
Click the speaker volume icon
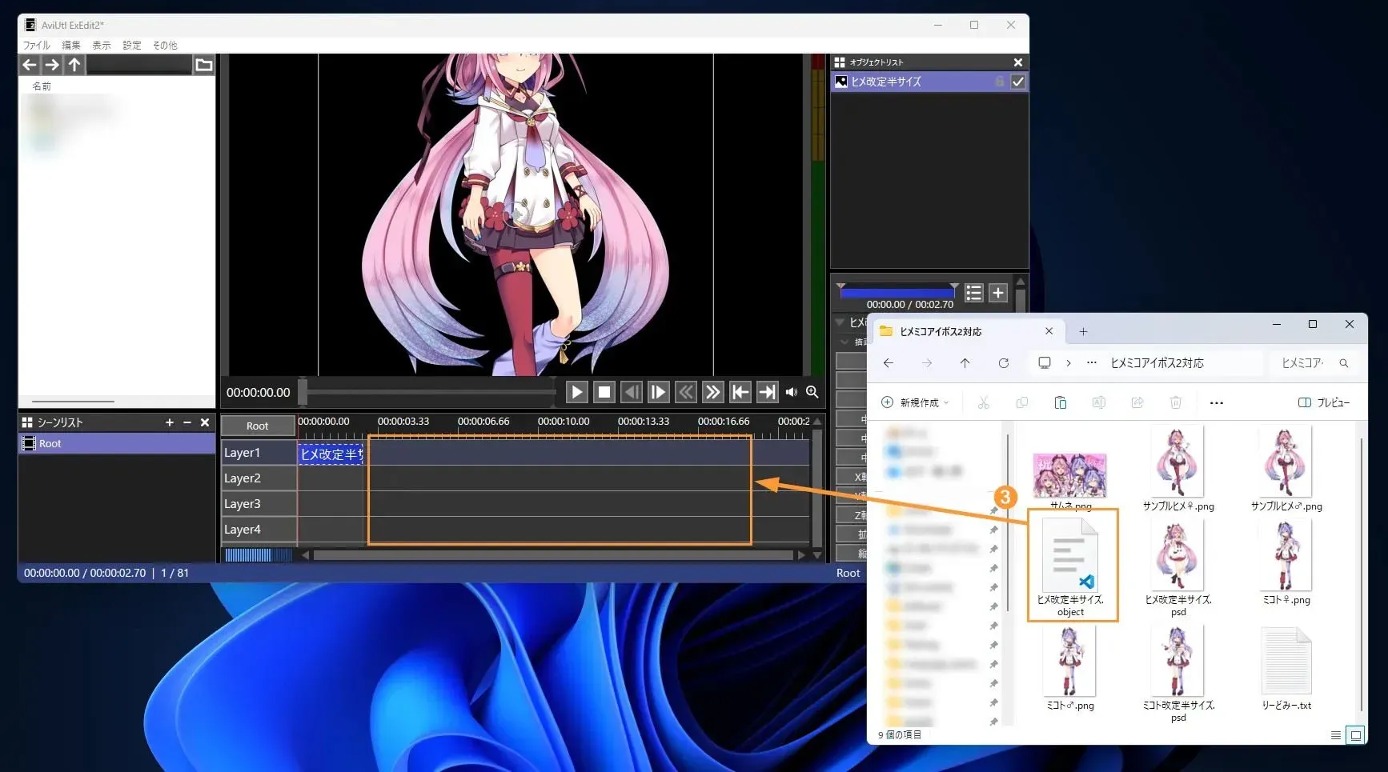coord(792,392)
